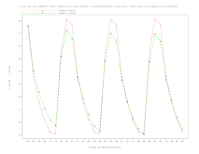Screen dimensions: 199x154
Task: Select the red O_MEAN plus point at hour 09
Action: point(44,120)
